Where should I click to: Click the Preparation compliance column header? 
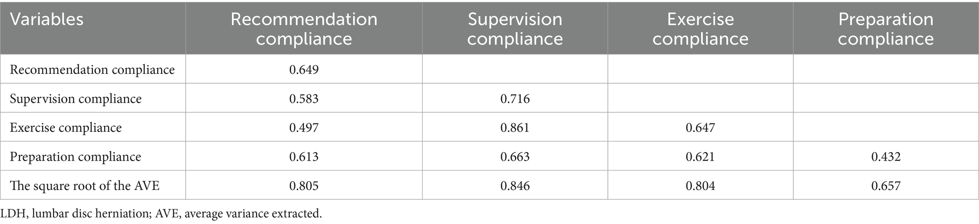(886, 28)
